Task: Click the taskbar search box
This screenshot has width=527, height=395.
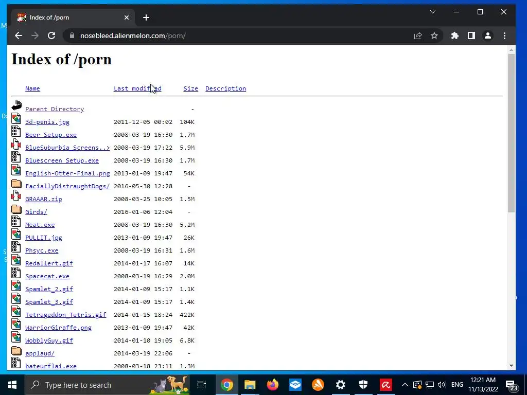Action: [108, 385]
